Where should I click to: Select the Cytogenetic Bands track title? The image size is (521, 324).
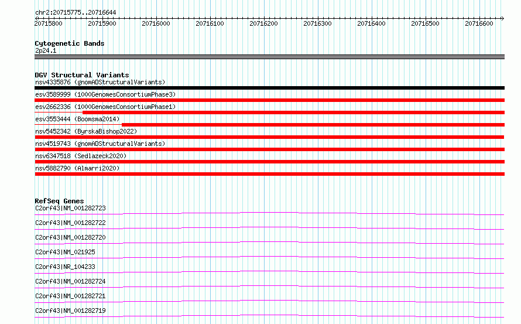(x=70, y=43)
